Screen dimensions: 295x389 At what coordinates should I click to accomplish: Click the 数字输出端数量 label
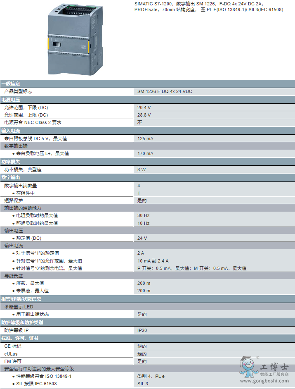[21, 186]
